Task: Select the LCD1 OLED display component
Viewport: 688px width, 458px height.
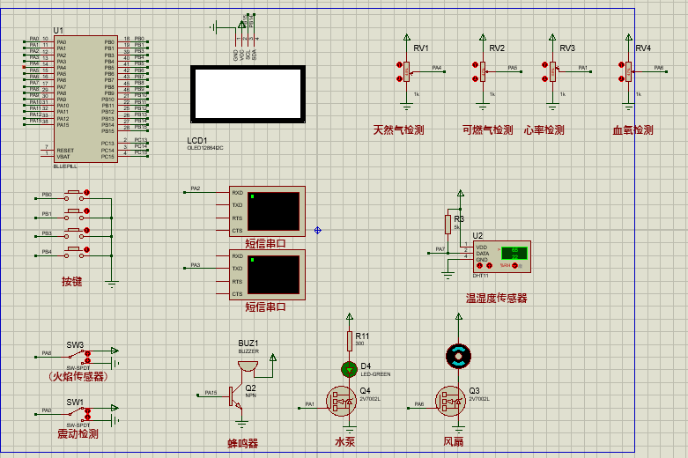Action: [248, 94]
